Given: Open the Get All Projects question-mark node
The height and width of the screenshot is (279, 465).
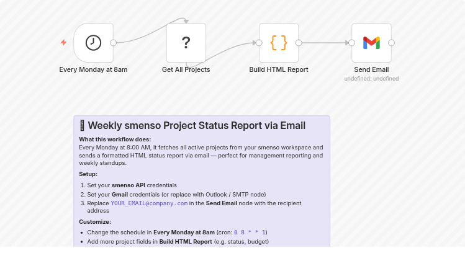Looking at the screenshot, I should pos(186,43).
